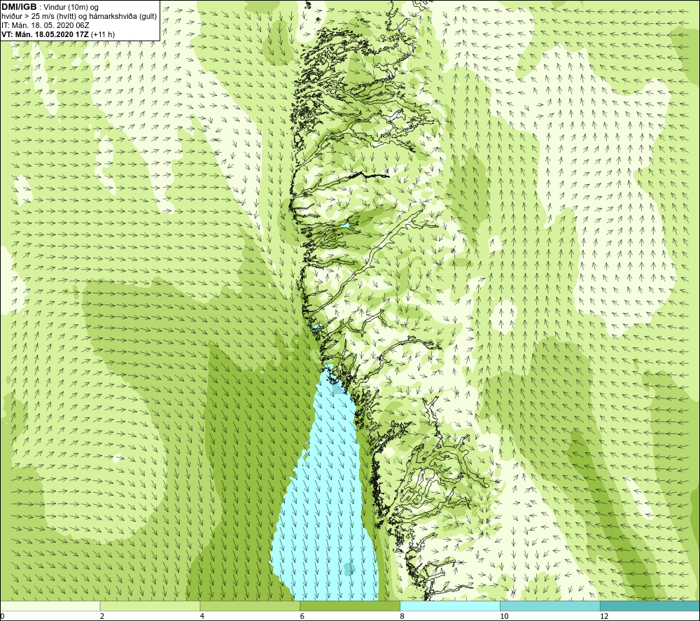Screen dimensions: 700x621
Task: Click the 4–6 m/s green swatch
Action: [x=250, y=606]
